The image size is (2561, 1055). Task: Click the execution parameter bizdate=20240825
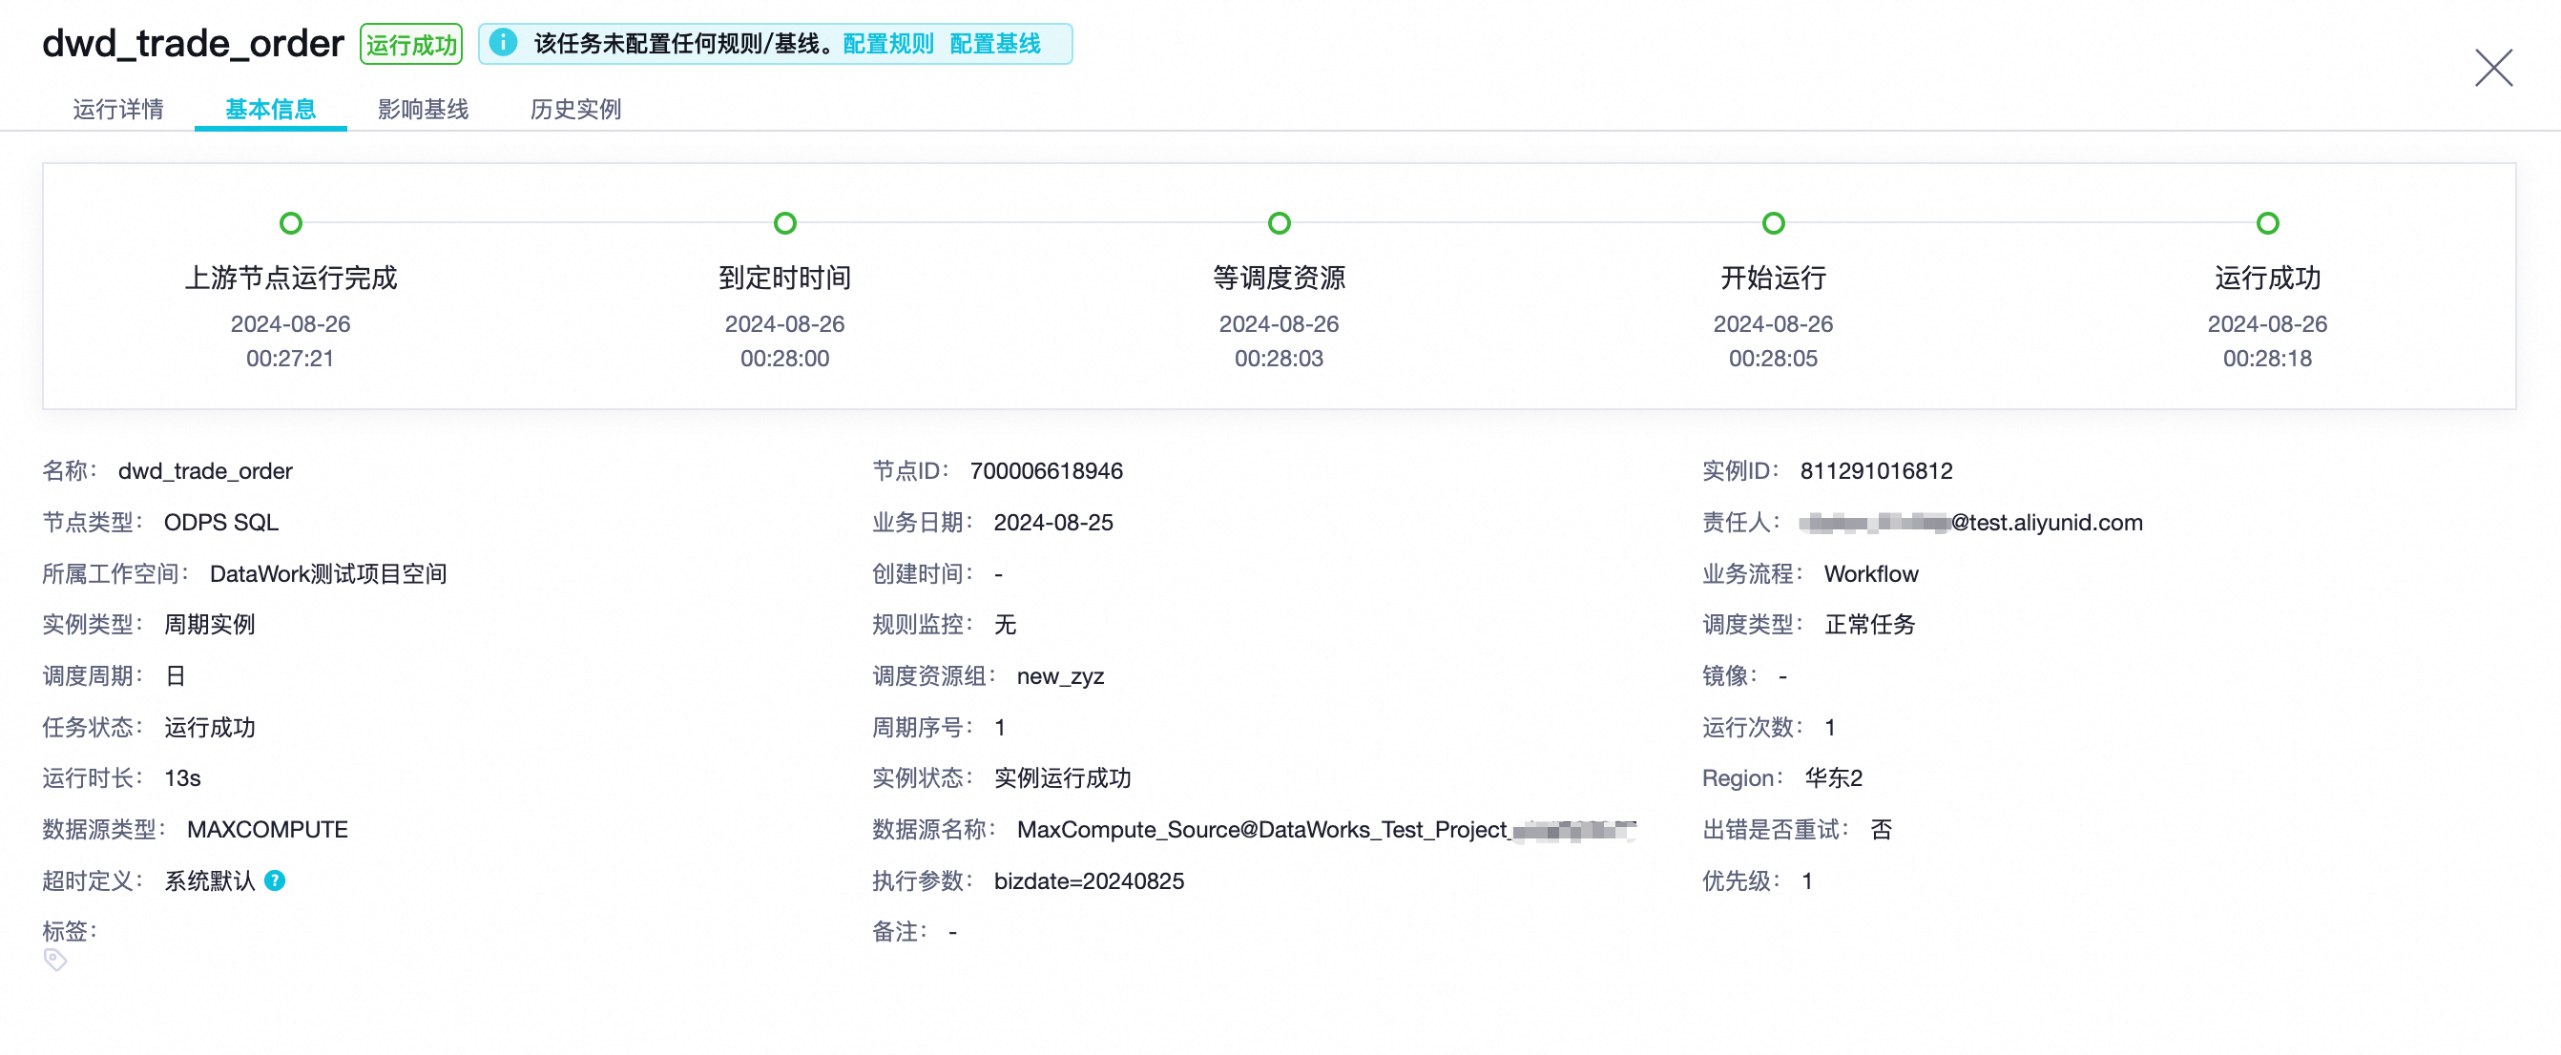pyautogui.click(x=1089, y=880)
